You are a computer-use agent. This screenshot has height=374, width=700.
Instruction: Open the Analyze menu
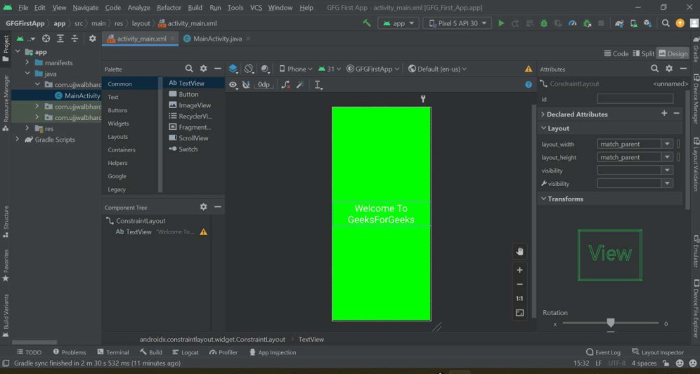(x=138, y=8)
